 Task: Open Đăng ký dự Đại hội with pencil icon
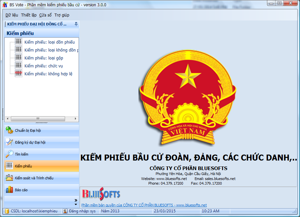coord(9,142)
